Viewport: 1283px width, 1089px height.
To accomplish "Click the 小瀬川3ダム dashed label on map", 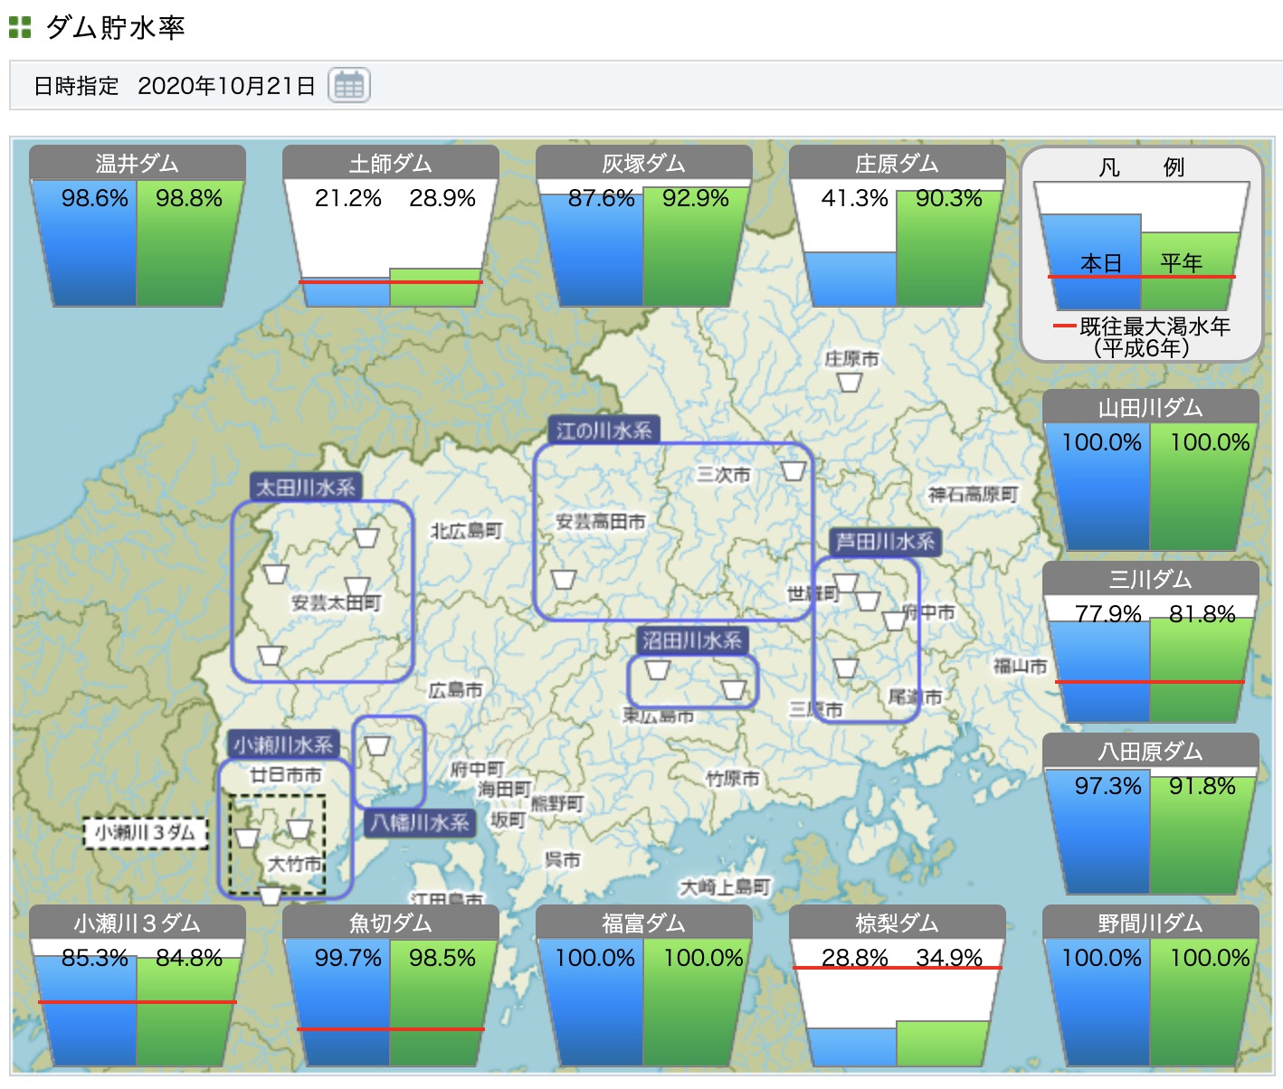I will [x=146, y=832].
